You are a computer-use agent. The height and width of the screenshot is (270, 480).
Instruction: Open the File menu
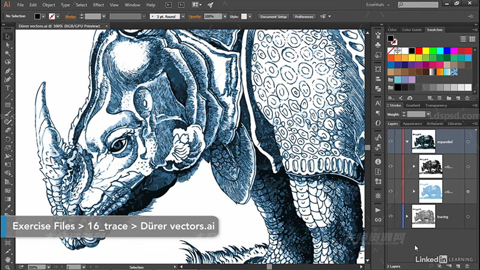pyautogui.click(x=20, y=5)
